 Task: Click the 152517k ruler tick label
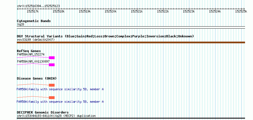point(33,11)
